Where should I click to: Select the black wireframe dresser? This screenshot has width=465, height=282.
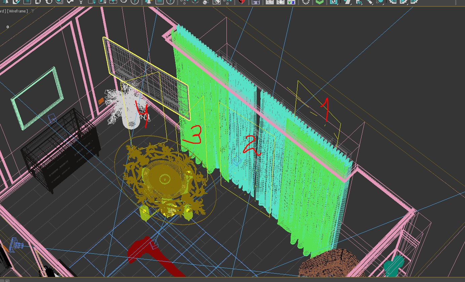coord(60,150)
